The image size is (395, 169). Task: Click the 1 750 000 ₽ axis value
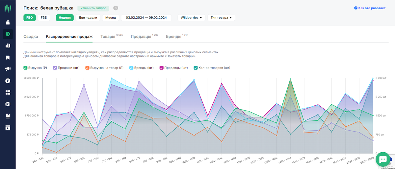(32, 116)
